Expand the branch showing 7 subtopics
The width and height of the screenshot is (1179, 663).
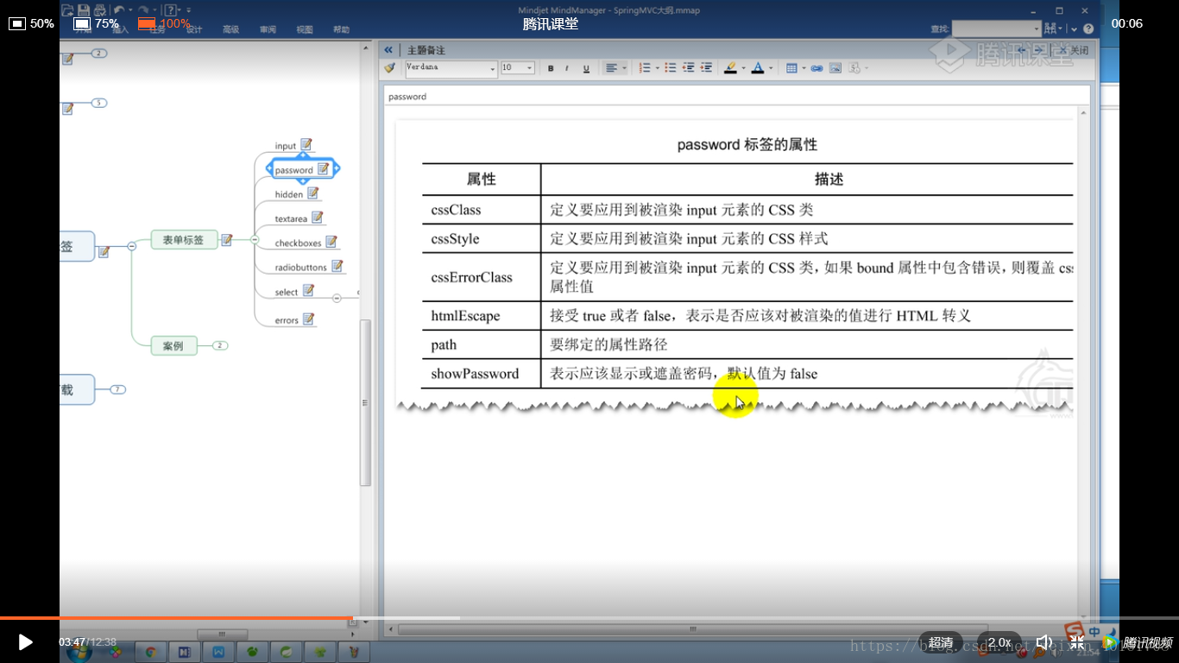click(117, 389)
